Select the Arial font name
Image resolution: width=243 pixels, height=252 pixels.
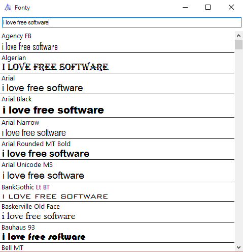click(8, 78)
